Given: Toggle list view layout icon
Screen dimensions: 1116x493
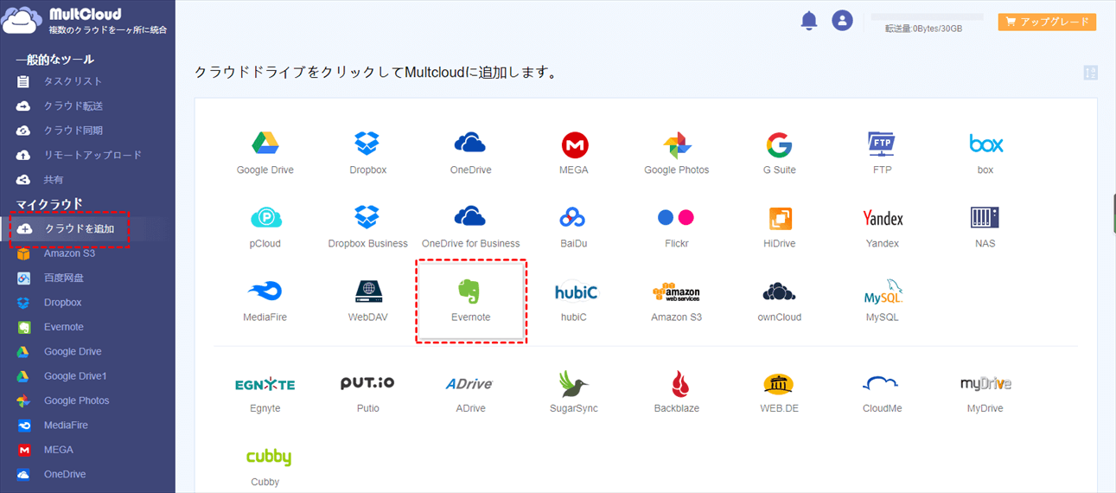Looking at the screenshot, I should coord(1090,74).
